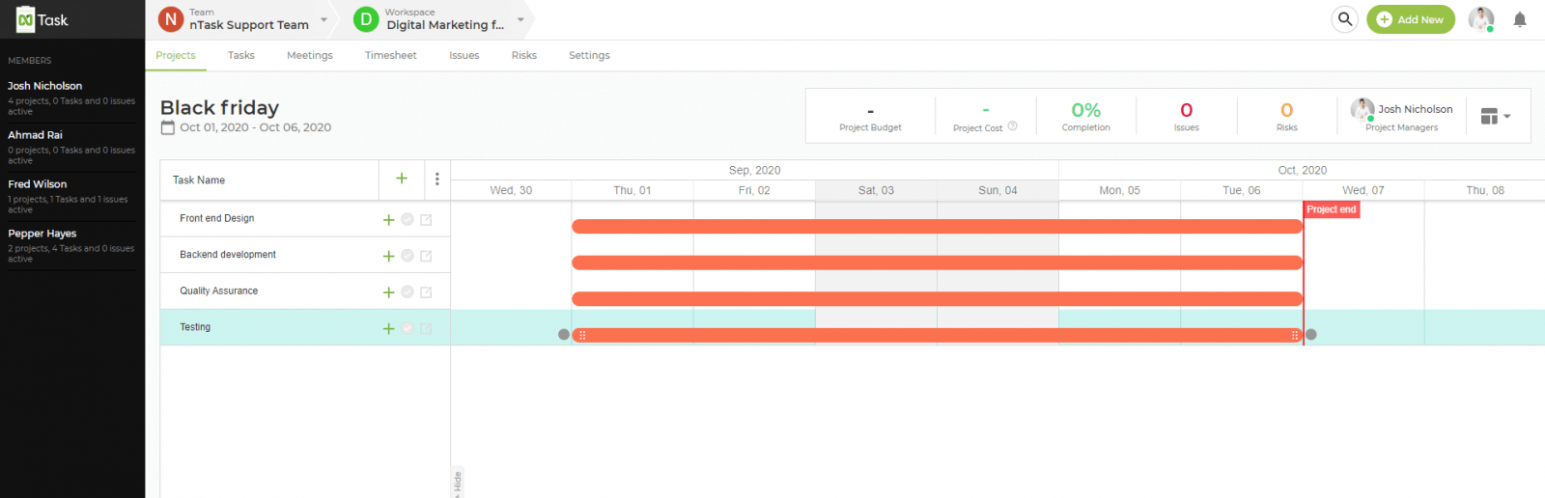Open Backend development task details icon
The image size is (1545, 498).
pos(426,256)
